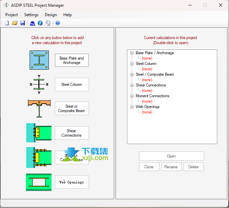Click the Open button
Image resolution: width=229 pixels, height=208 pixels.
coord(171,156)
